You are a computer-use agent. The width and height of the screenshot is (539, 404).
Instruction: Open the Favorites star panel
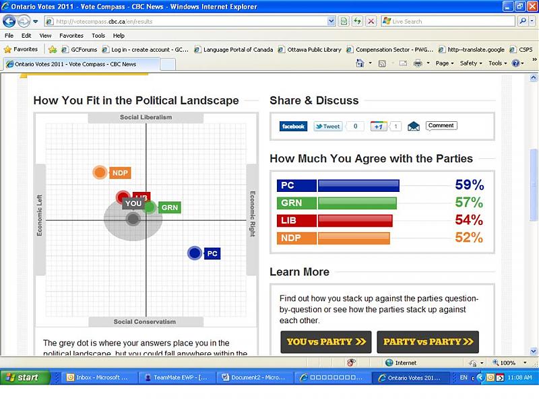[21, 49]
